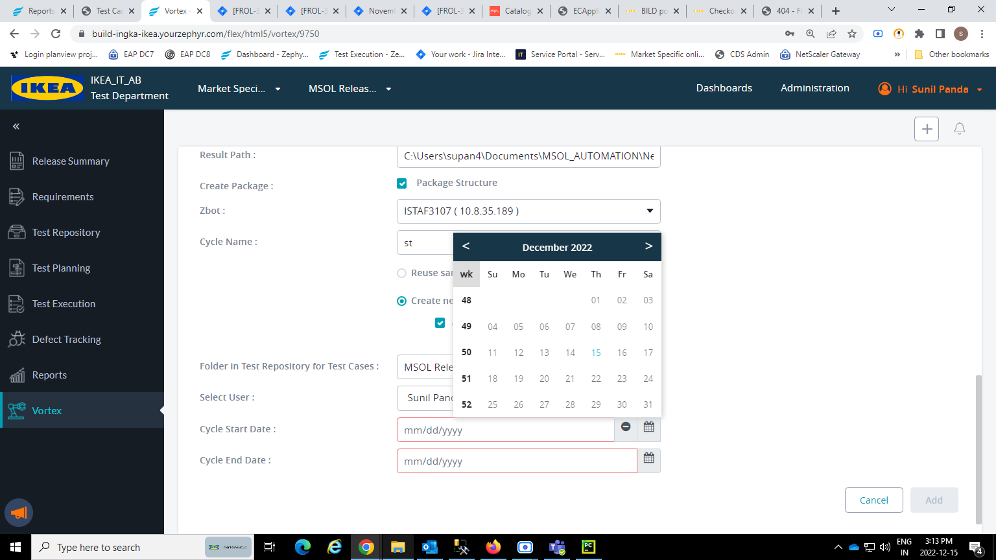The width and height of the screenshot is (996, 560).
Task: Uncheck the Package Structure checkbox
Action: click(x=402, y=183)
